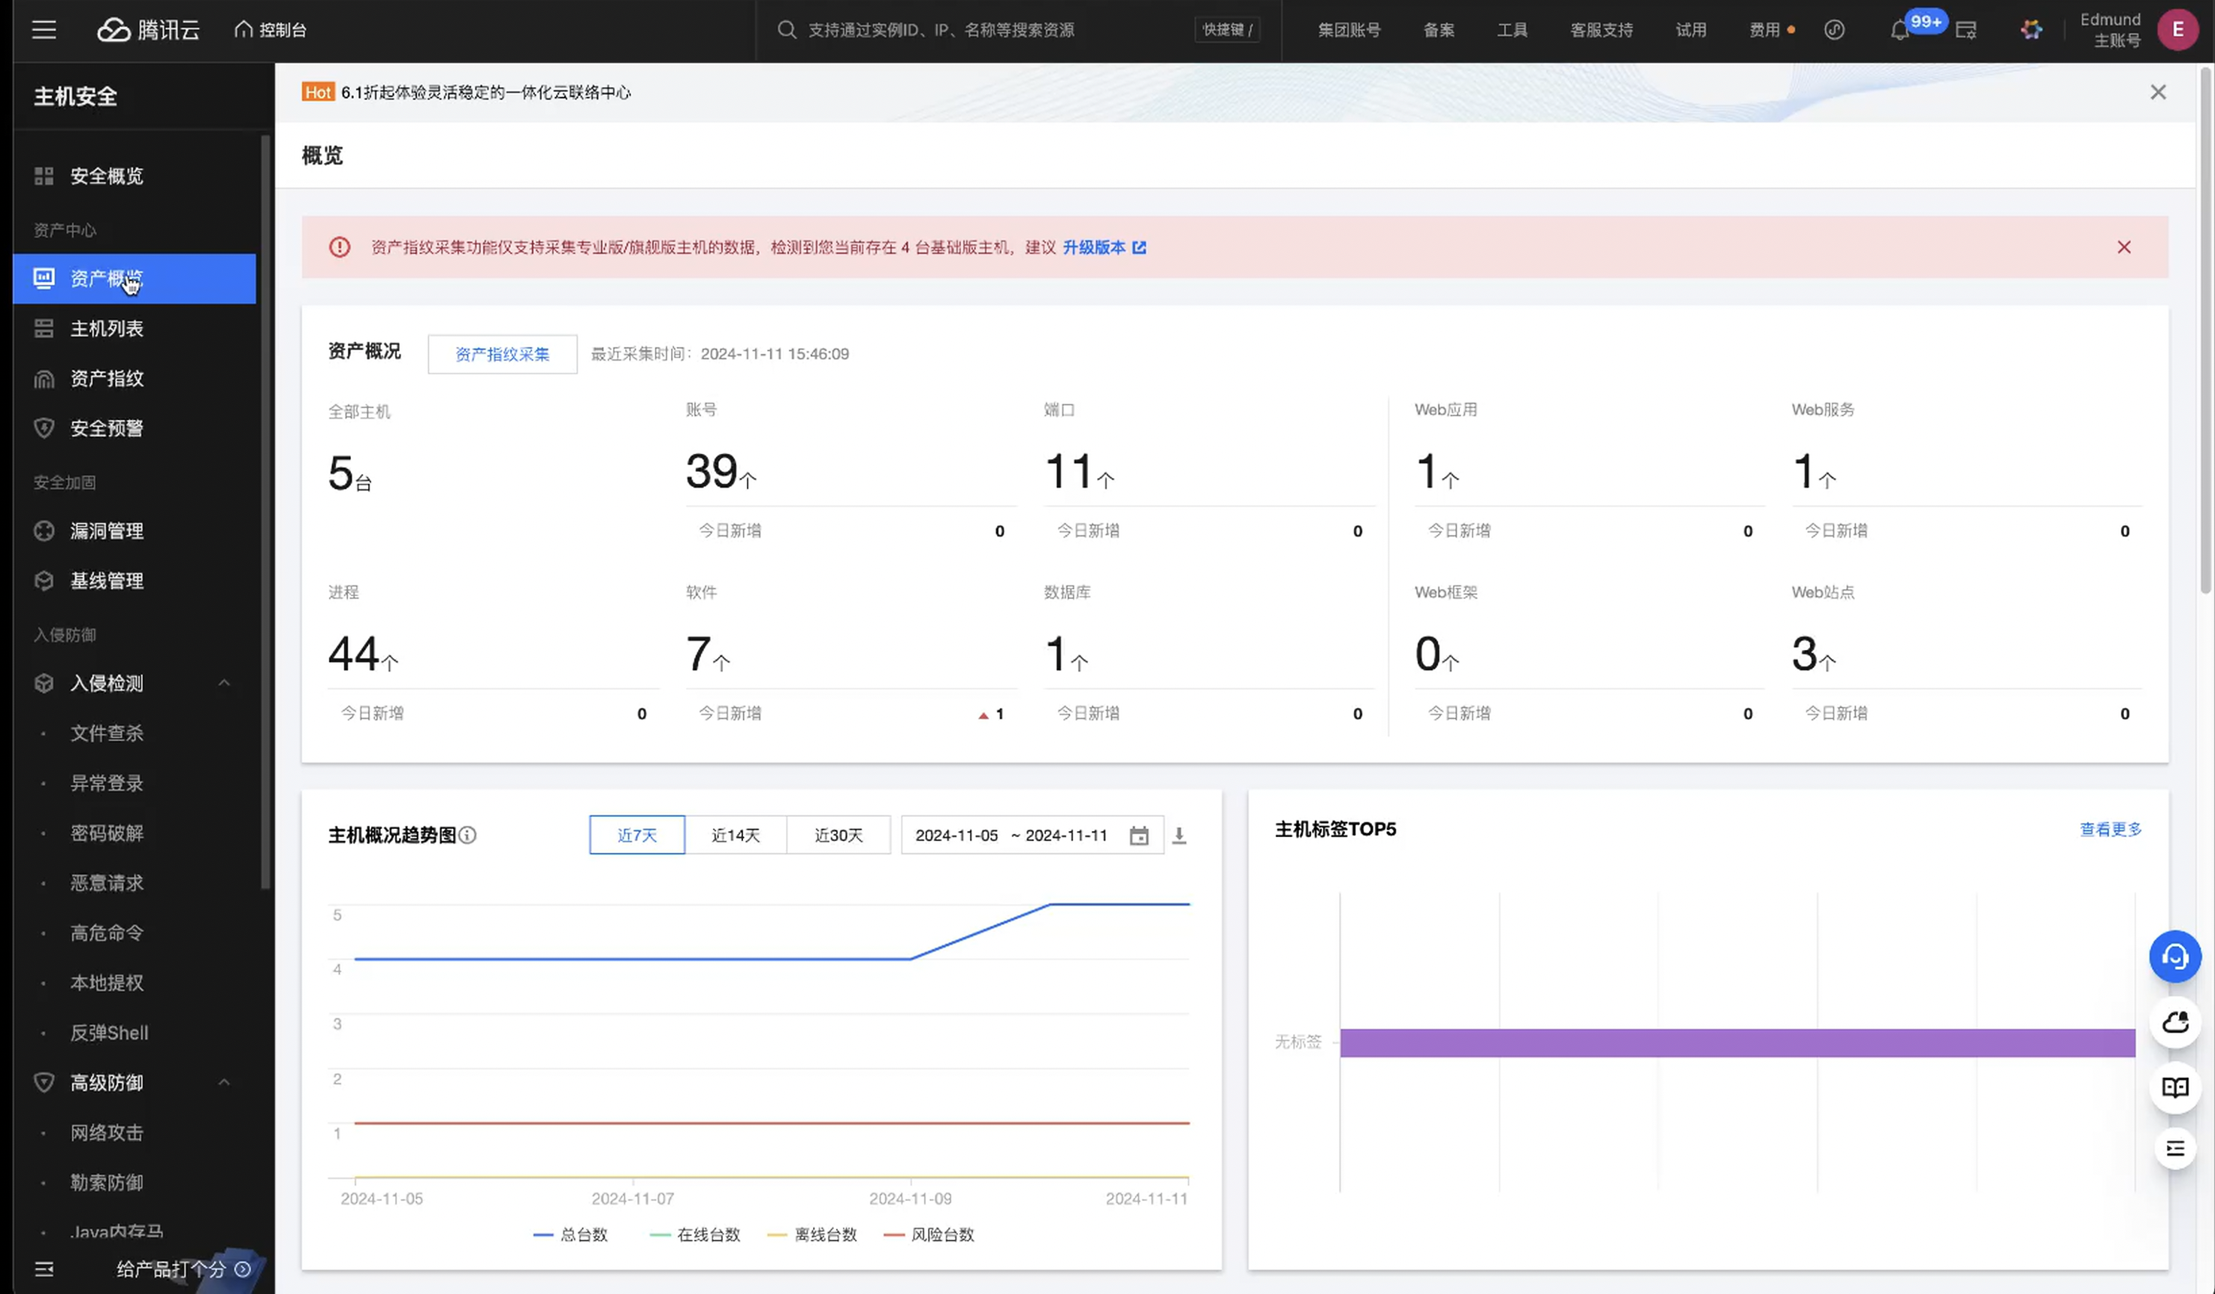Open the 费用 top menu dropdown
Image resolution: width=2215 pixels, height=1294 pixels.
click(x=1764, y=30)
